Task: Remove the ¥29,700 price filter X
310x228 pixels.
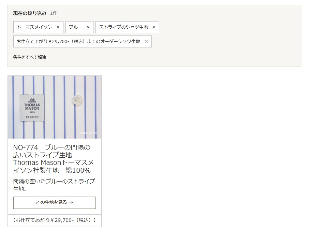Action: click(146, 42)
